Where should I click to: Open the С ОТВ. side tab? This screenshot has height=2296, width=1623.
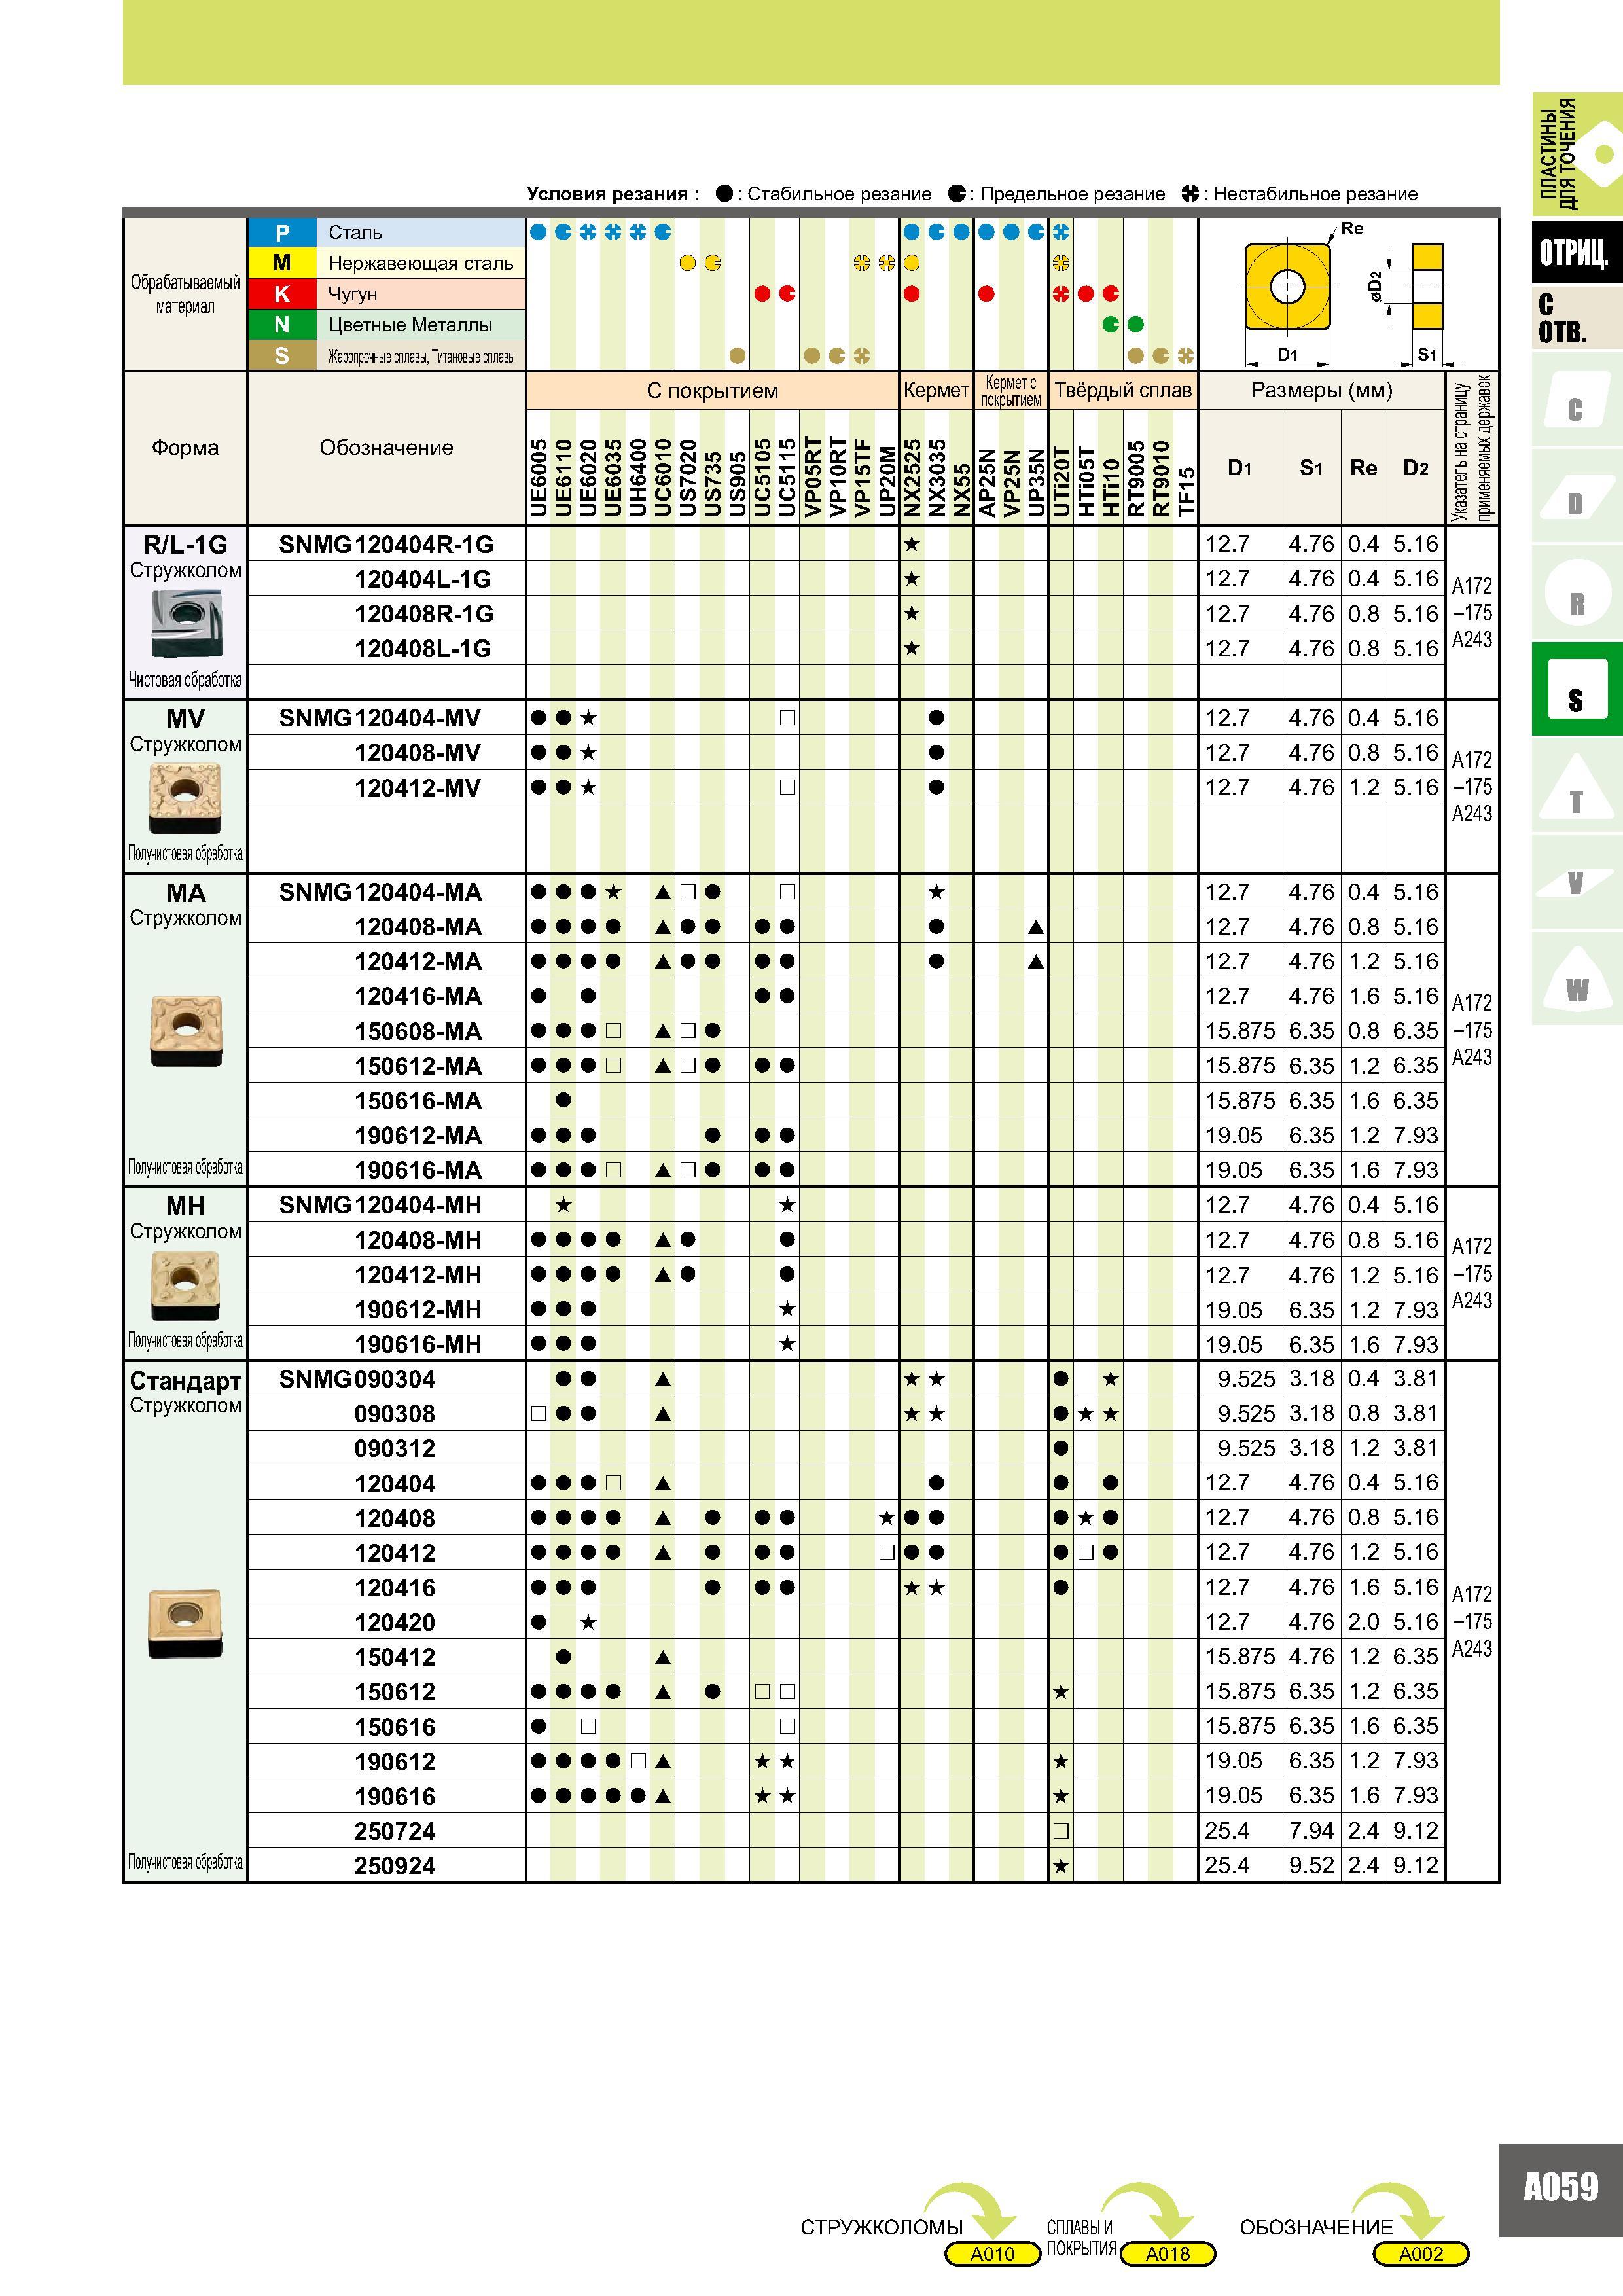(x=1577, y=319)
